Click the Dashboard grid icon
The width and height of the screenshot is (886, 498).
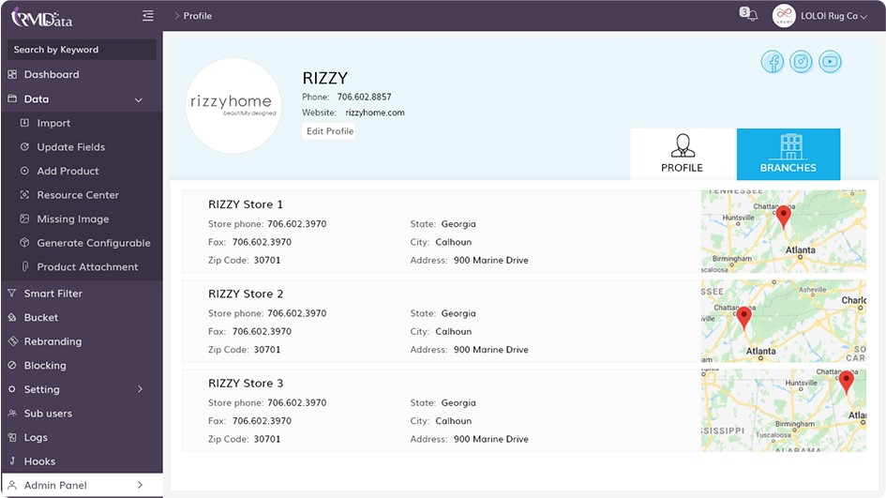click(12, 75)
